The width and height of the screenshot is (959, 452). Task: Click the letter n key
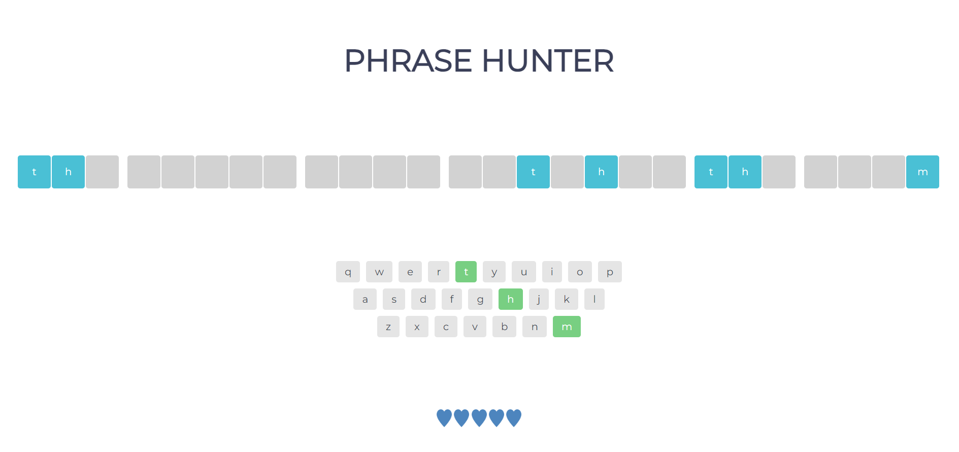tap(535, 327)
